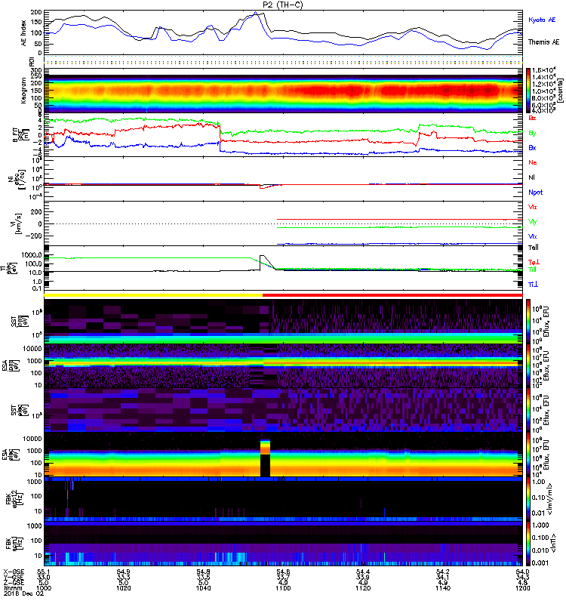Click the '<|mV/m|>' color bar label
This screenshot has height=604, width=566.
point(551,499)
